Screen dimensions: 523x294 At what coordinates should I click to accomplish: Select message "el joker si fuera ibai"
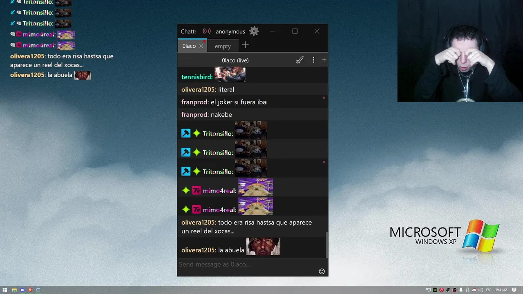(x=239, y=102)
